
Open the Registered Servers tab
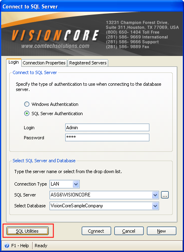tap(88, 63)
